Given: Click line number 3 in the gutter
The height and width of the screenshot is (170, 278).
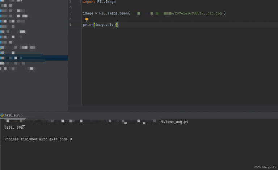Looking at the screenshot, I should [70, 2].
